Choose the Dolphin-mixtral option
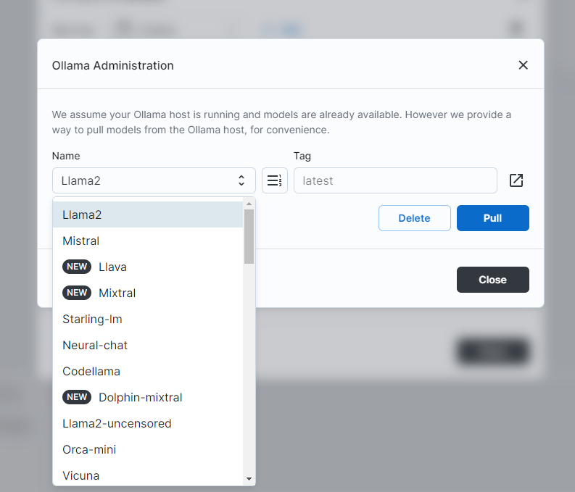This screenshot has width=575, height=492. pos(148,398)
